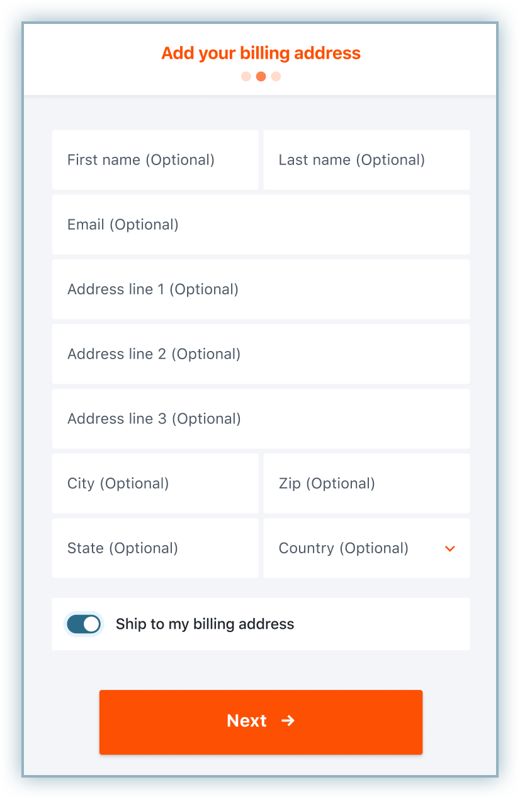This screenshot has height=799, width=520.
Task: Select the Address line 2 input
Action: coord(261,354)
